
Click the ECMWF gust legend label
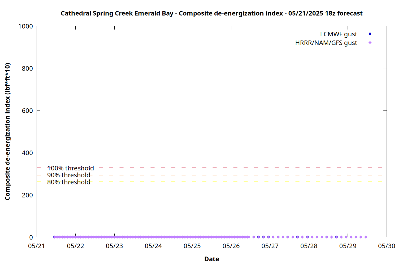click(x=339, y=34)
